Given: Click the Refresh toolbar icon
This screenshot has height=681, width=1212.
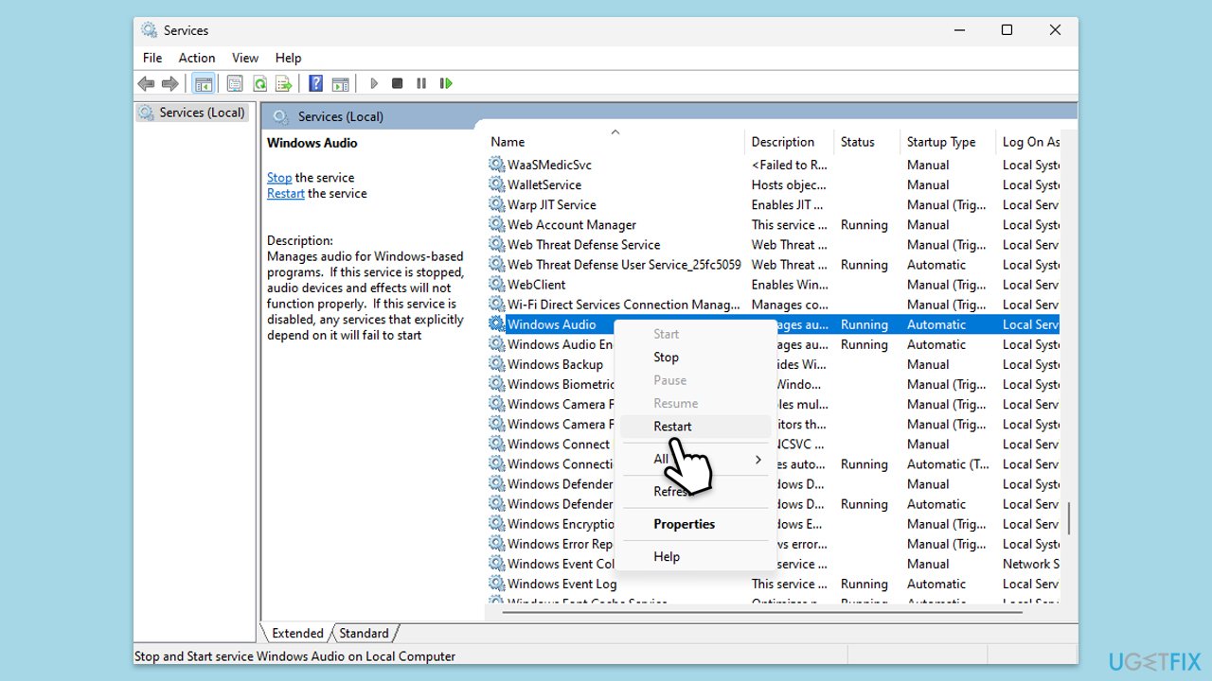Looking at the screenshot, I should tap(259, 84).
